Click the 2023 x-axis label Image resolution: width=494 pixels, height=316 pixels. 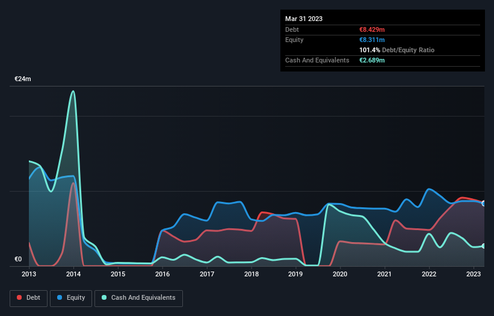(x=474, y=274)
